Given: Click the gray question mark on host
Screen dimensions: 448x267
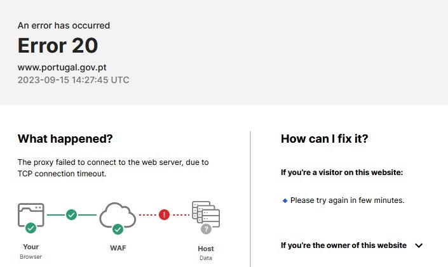Looking at the screenshot, I should 206,229.
